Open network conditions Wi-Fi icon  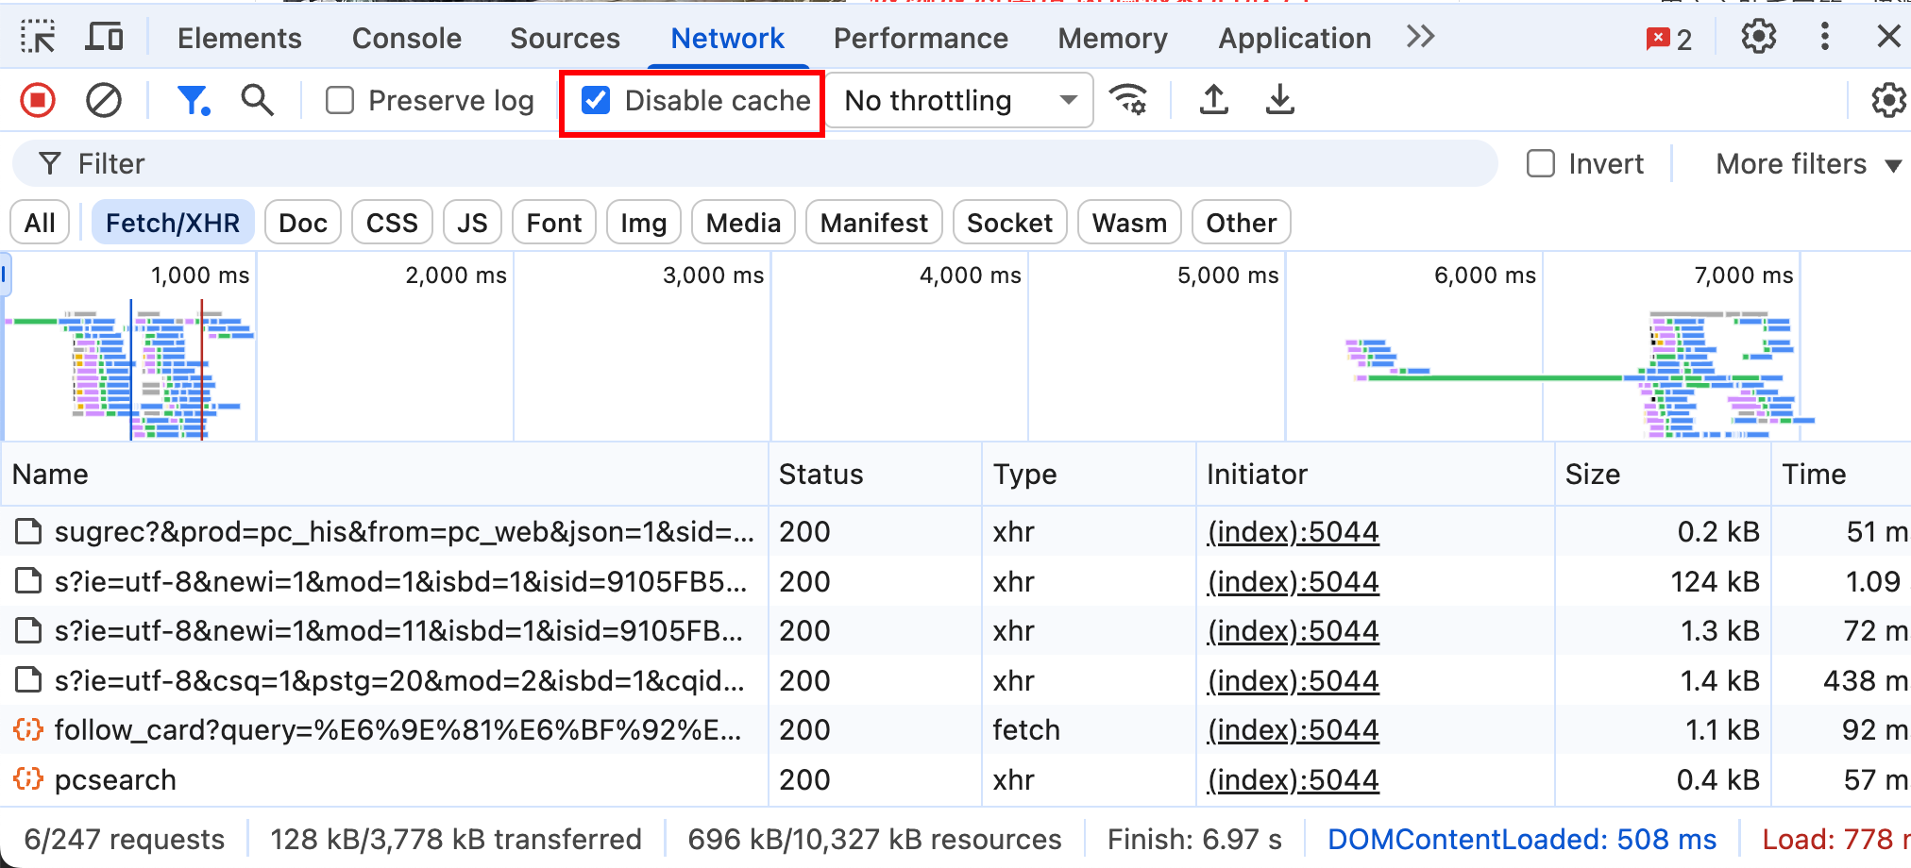1128,100
